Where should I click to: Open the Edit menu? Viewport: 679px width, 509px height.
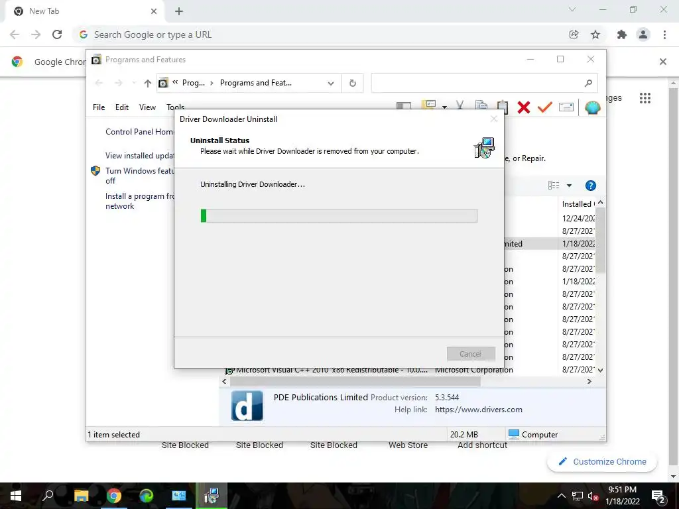pos(122,107)
